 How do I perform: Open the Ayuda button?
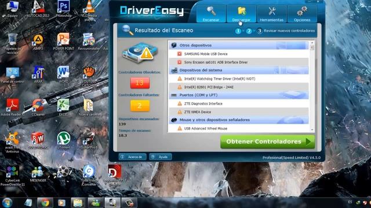pos(161,157)
